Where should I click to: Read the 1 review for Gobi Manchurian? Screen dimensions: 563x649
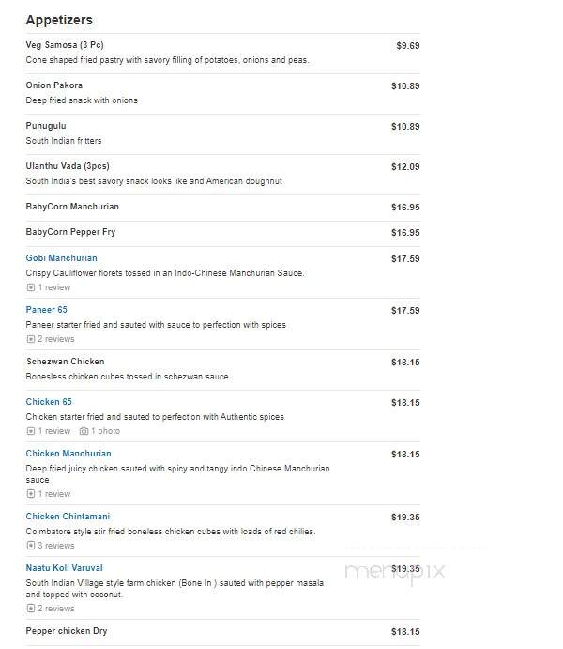(54, 287)
